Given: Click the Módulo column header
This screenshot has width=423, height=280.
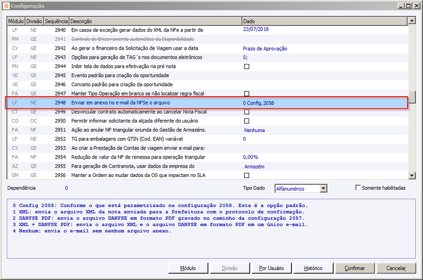Looking at the screenshot, I should 16,21.
